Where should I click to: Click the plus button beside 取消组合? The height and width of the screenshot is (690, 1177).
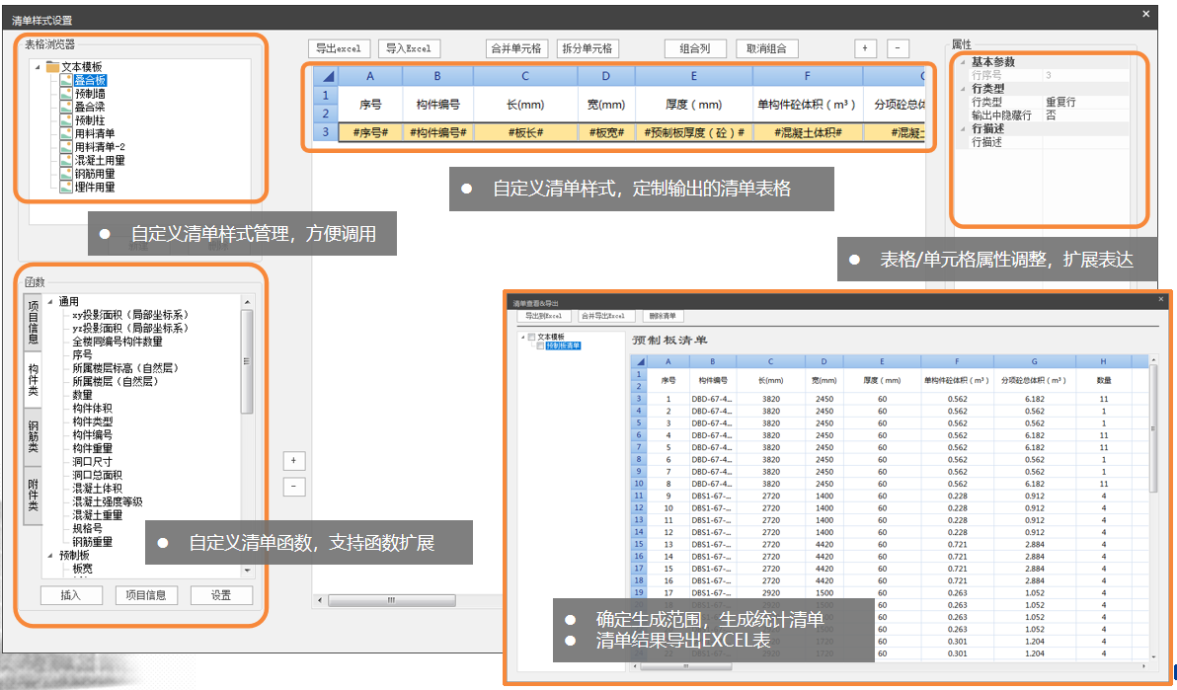click(x=865, y=48)
